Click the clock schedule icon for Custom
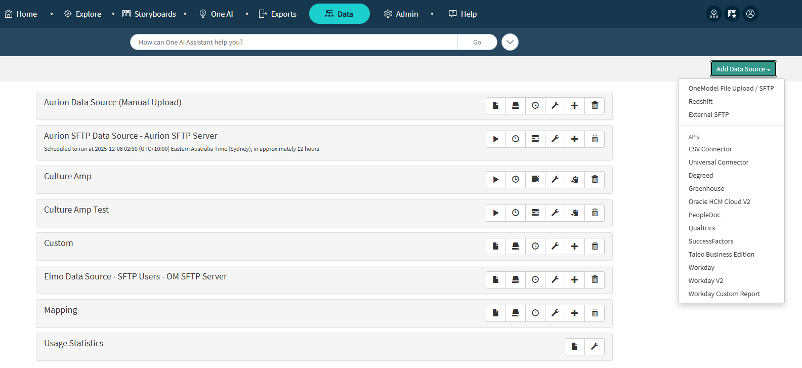 coord(535,246)
